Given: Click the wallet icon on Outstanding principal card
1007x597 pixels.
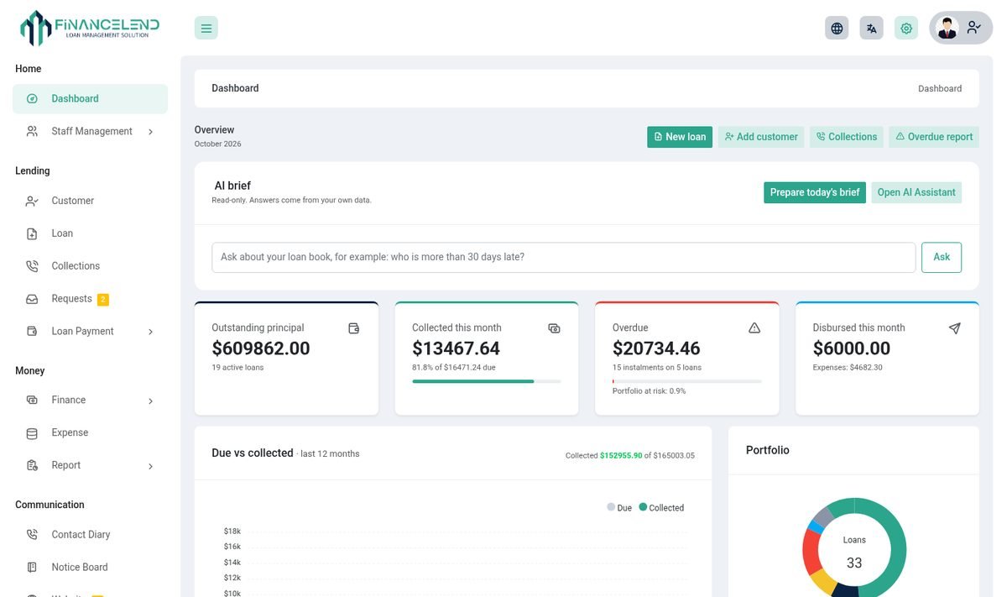Looking at the screenshot, I should point(354,328).
